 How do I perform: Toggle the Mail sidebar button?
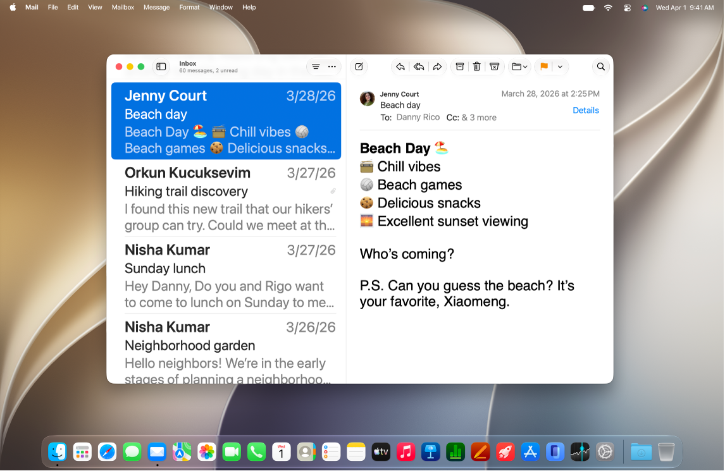pos(161,66)
